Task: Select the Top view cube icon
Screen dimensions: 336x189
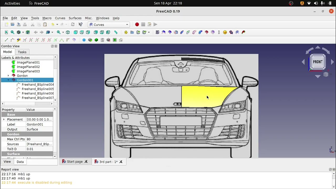Action: [82, 32]
